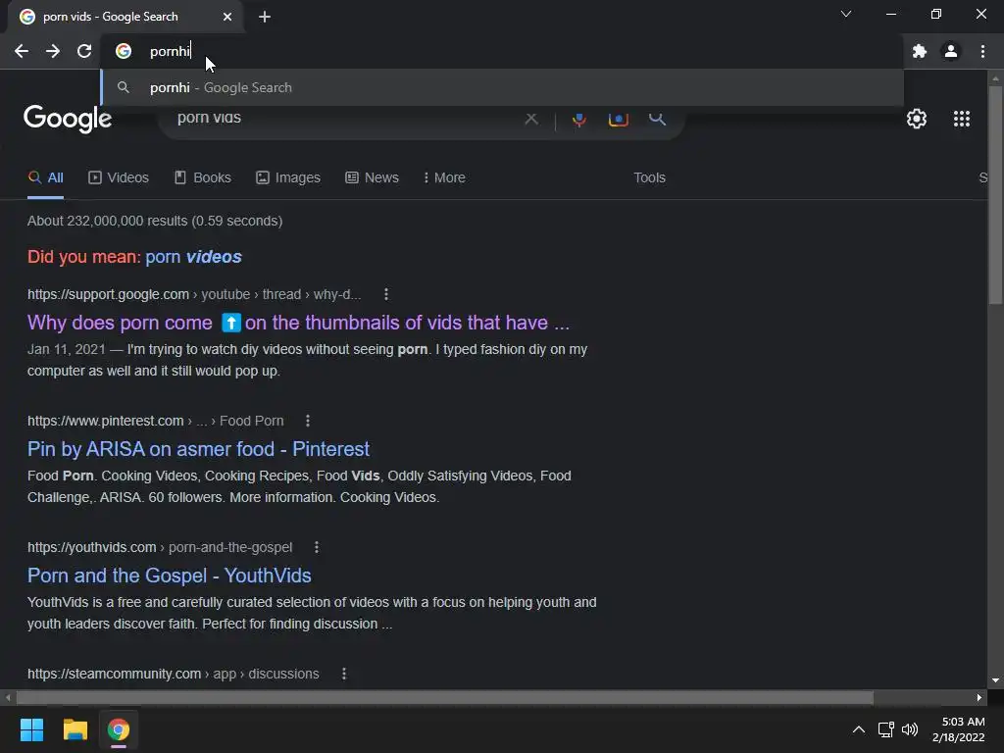
Task: Click the Google search input field
Action: (346, 119)
